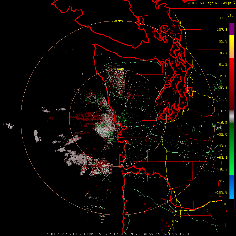Click the -109.8 velocity scale value
236x236 pixels.
click(221, 192)
